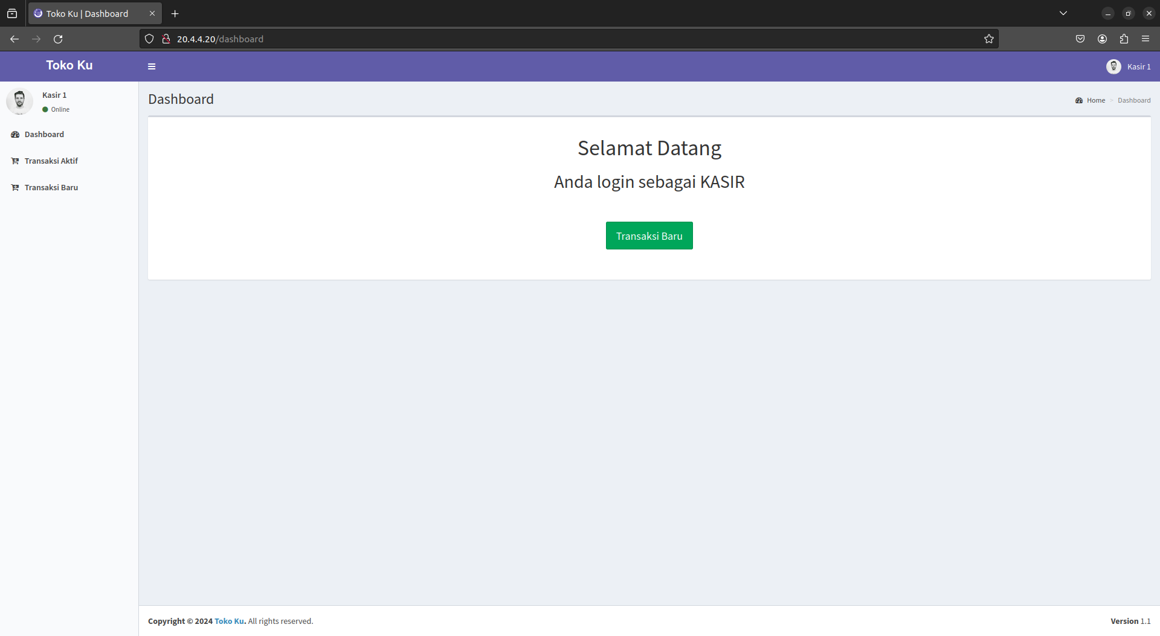Click the Copyright © 2024 footer text
This screenshot has width=1160, height=636.
[x=180, y=621]
